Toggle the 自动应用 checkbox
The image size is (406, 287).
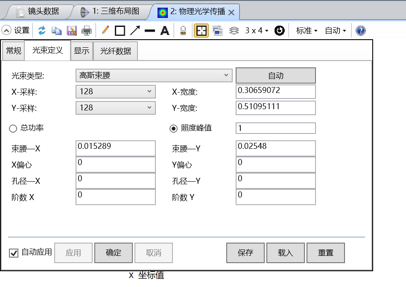(x=14, y=253)
